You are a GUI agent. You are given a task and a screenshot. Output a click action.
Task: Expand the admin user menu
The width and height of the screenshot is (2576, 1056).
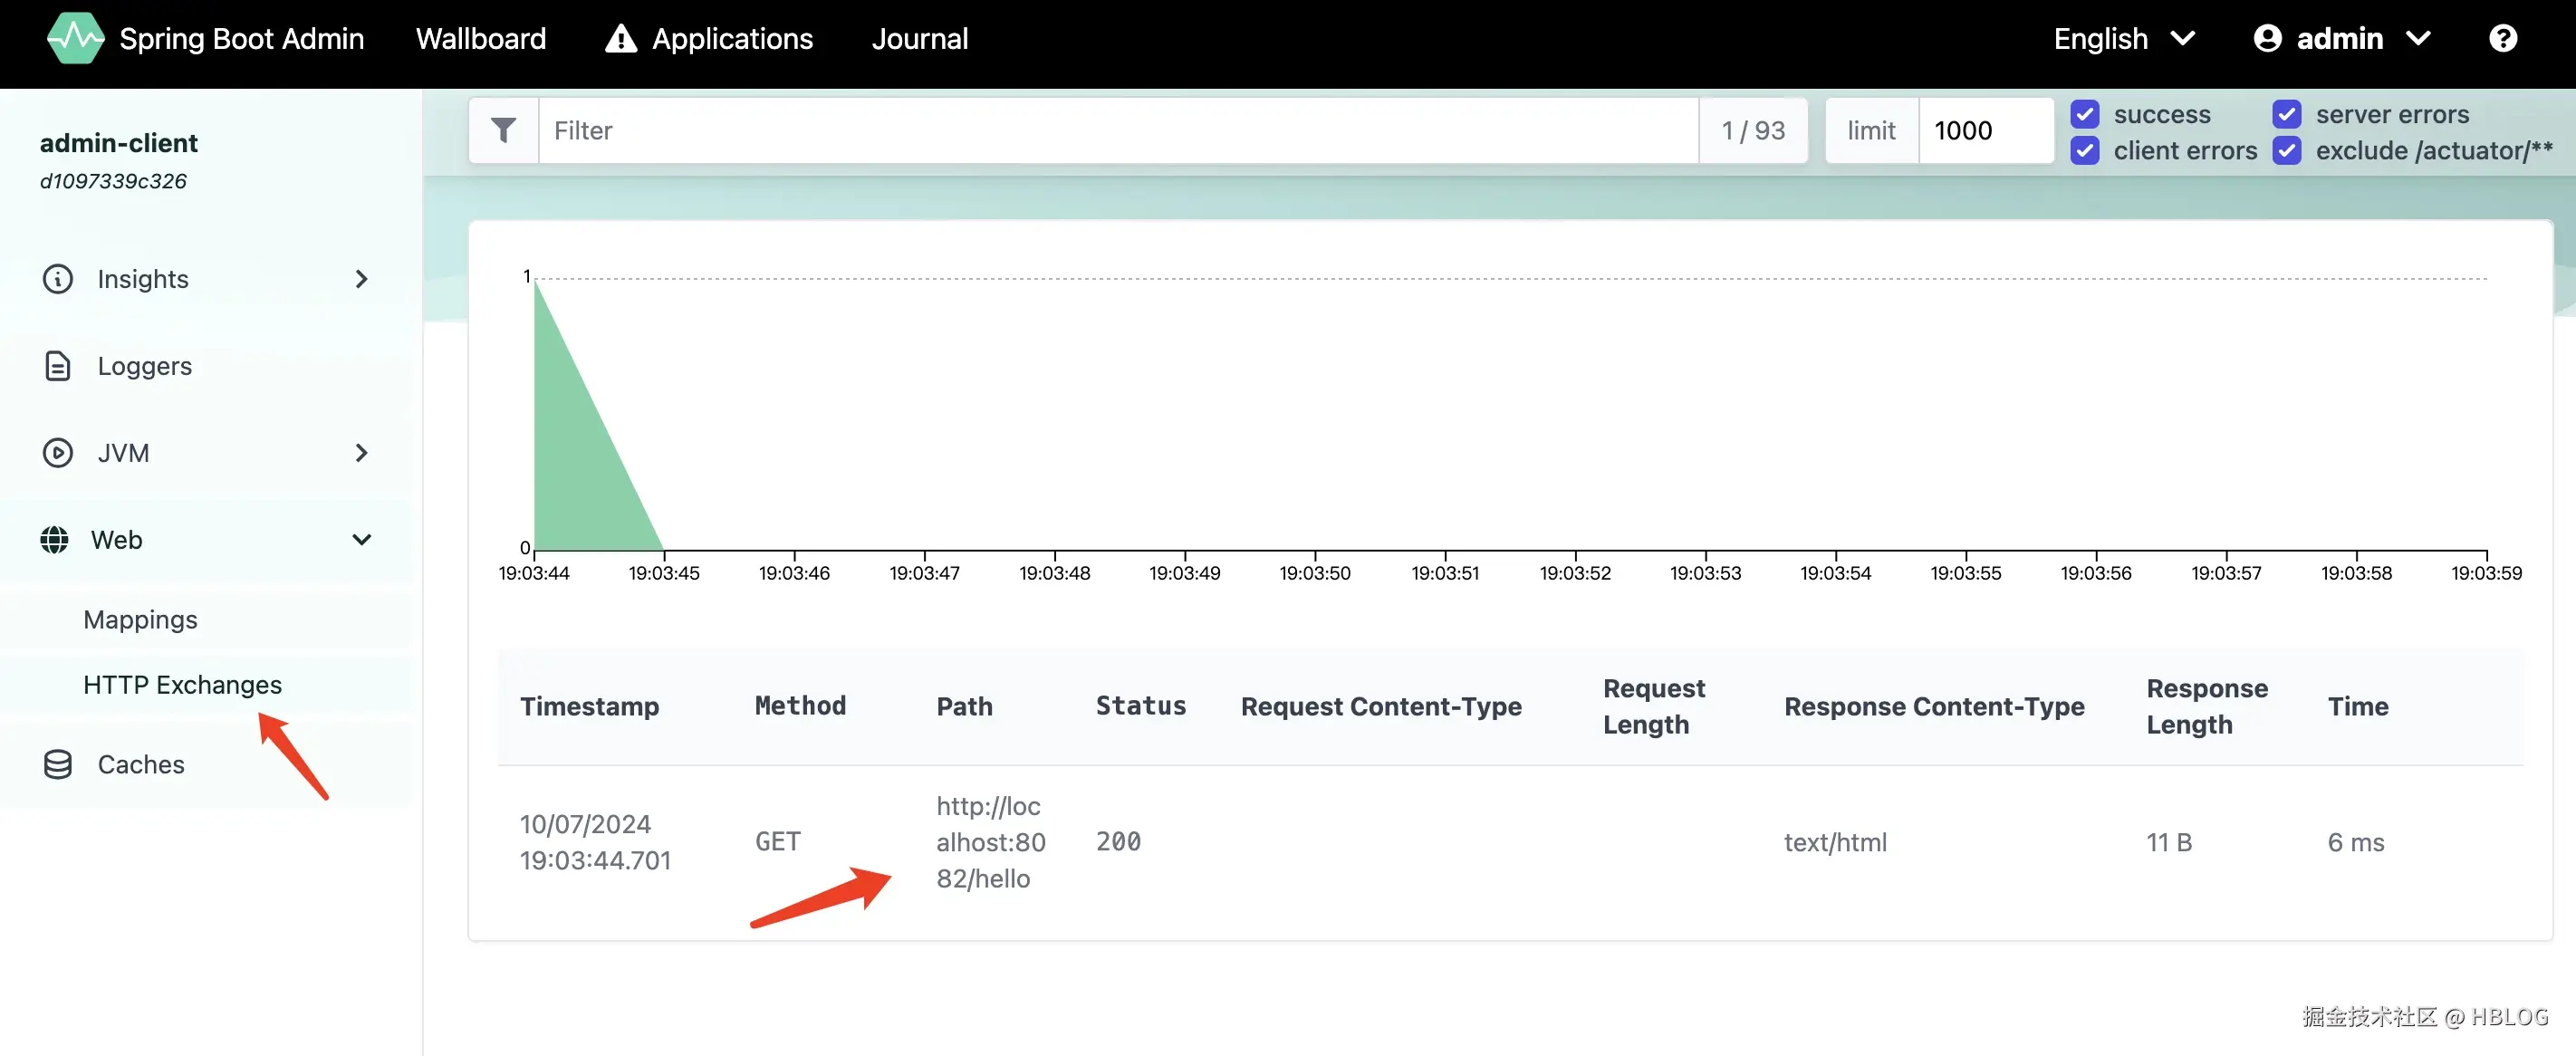tap(2341, 38)
